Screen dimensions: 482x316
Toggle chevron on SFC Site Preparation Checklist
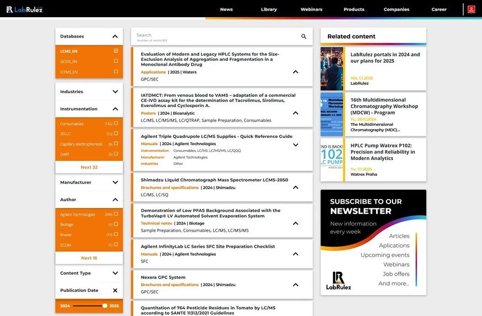[295, 254]
